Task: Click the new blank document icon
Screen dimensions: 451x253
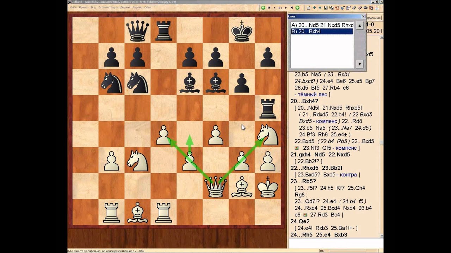Action: 309,8
